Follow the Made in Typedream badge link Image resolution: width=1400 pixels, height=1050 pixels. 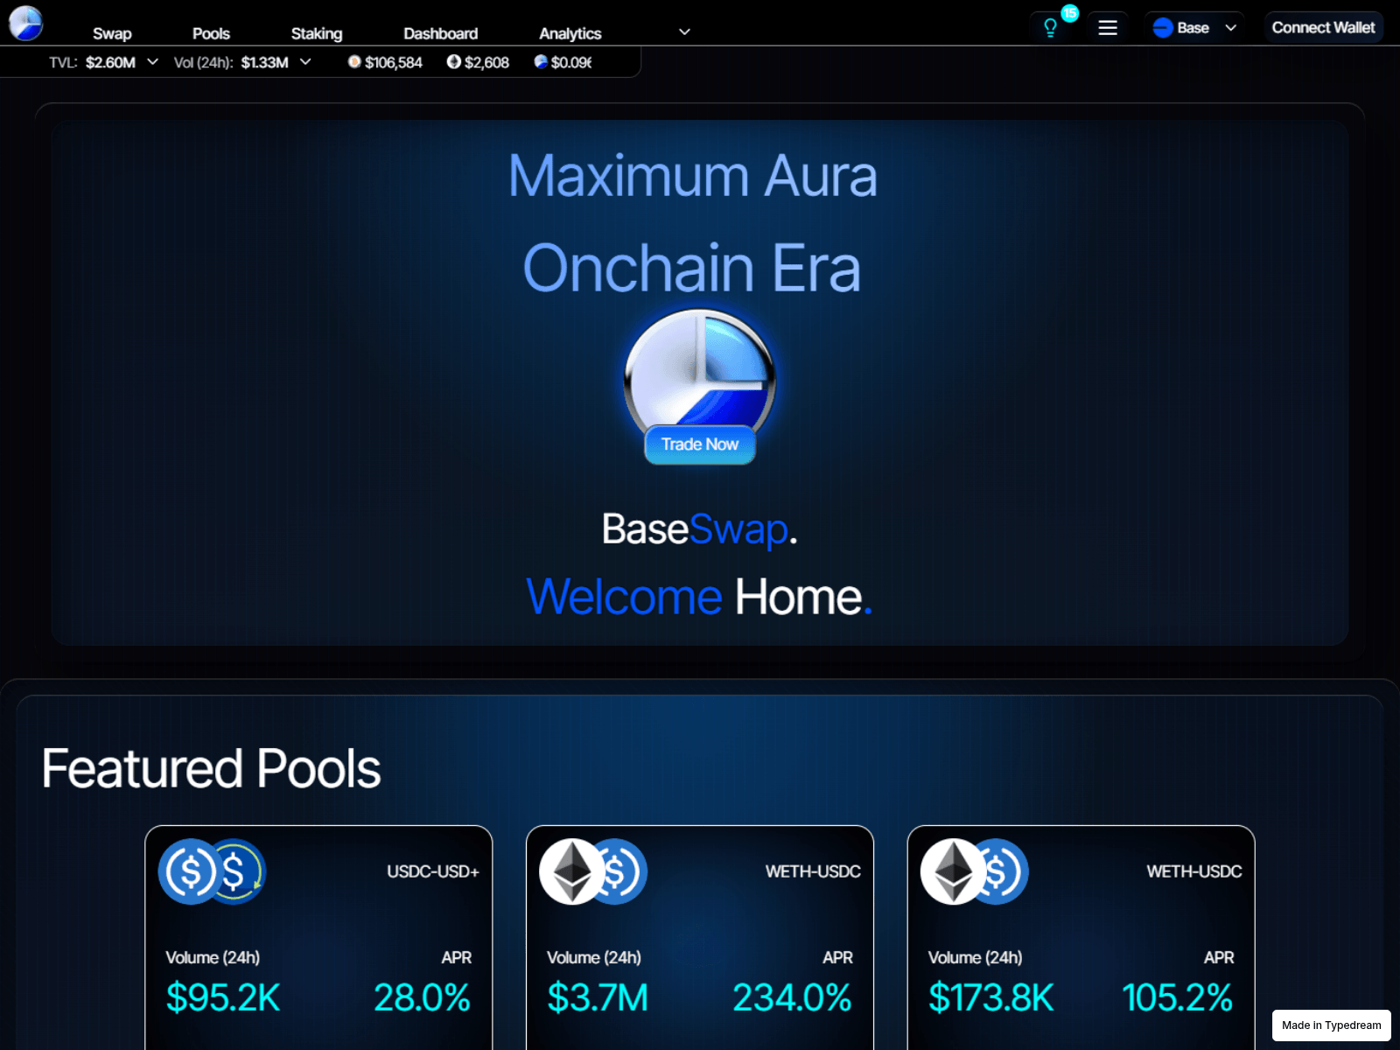(1332, 1025)
